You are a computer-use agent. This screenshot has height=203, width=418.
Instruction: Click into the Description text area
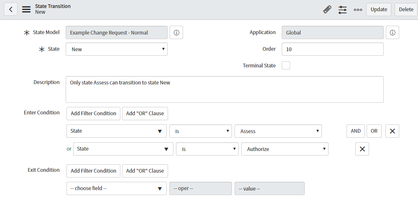pos(224,89)
